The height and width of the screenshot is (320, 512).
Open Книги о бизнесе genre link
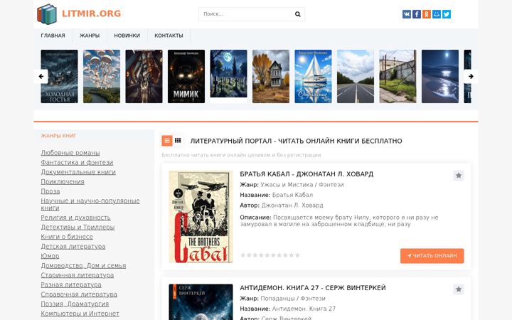67,236
